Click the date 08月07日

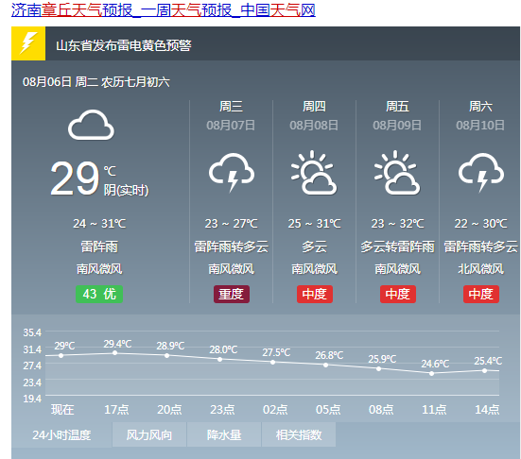coord(231,125)
